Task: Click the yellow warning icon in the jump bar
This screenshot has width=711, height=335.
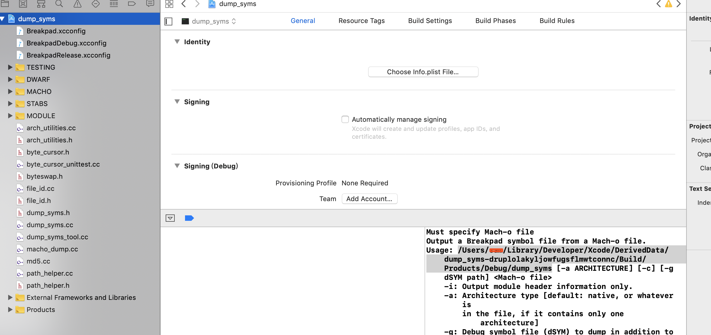Action: (668, 4)
